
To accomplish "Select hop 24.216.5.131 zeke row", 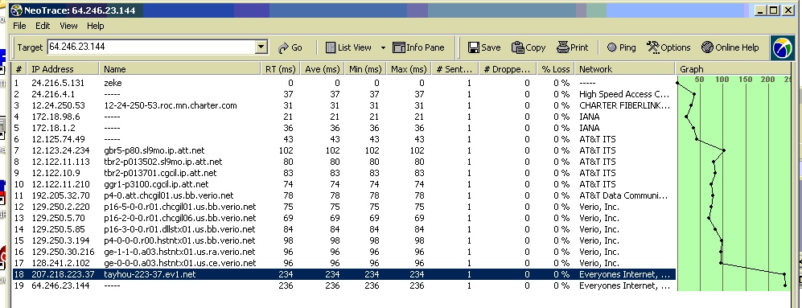I will coord(343,83).
